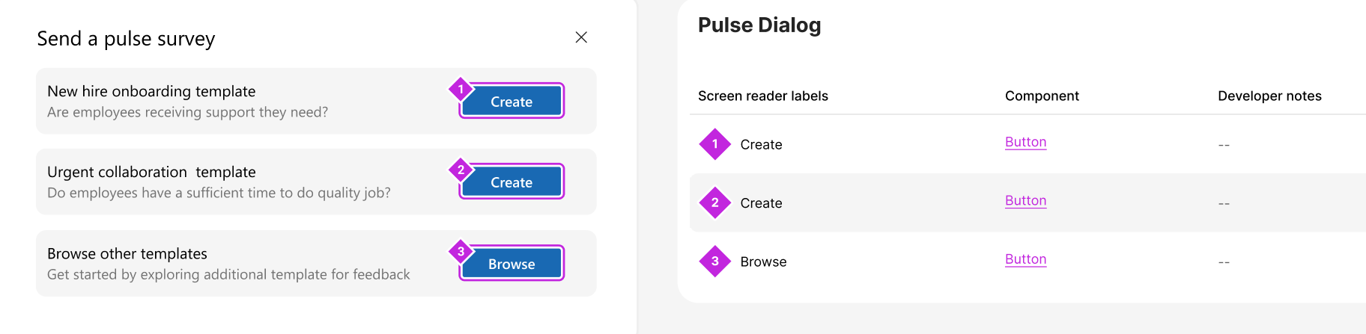Click the Developer notes column header
This screenshot has height=334, width=1366.
[1269, 96]
